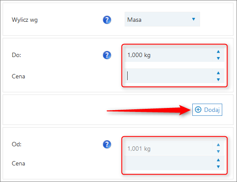Open help icon beside Do: label
The height and width of the screenshot is (182, 237).
point(107,55)
